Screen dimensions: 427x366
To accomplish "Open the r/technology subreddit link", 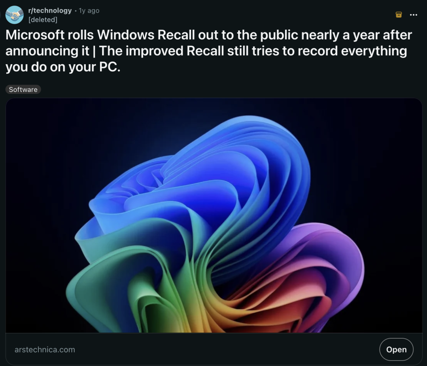I will 50,10.
